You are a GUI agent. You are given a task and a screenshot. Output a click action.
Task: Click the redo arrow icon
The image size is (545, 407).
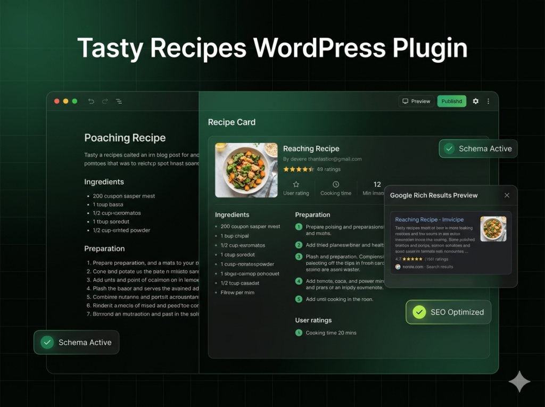point(105,101)
